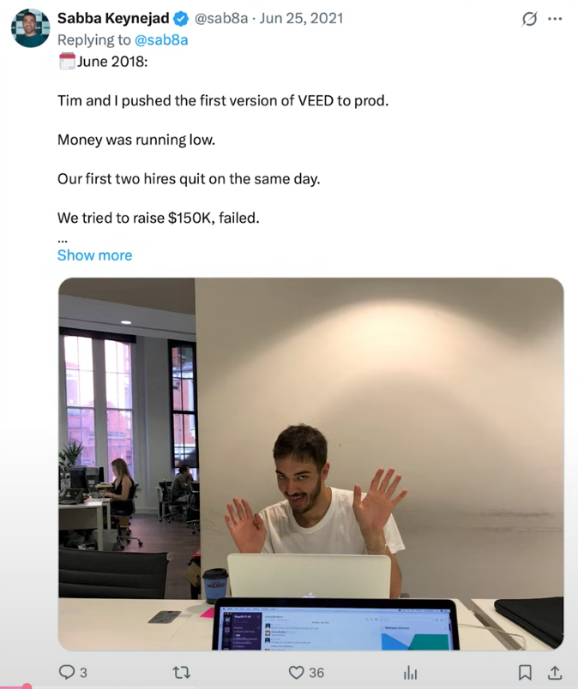
Task: Open the three-dot more options menu
Action: (555, 19)
